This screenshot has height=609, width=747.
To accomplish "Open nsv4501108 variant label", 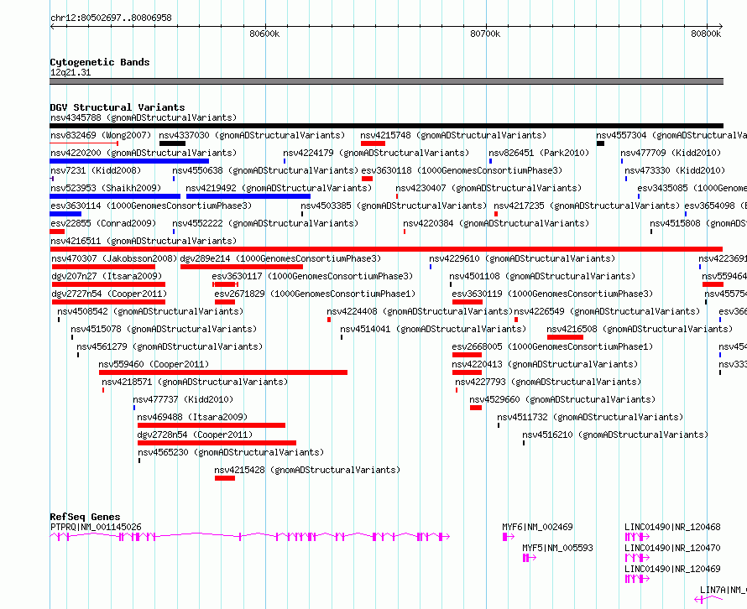I will coord(541,276).
